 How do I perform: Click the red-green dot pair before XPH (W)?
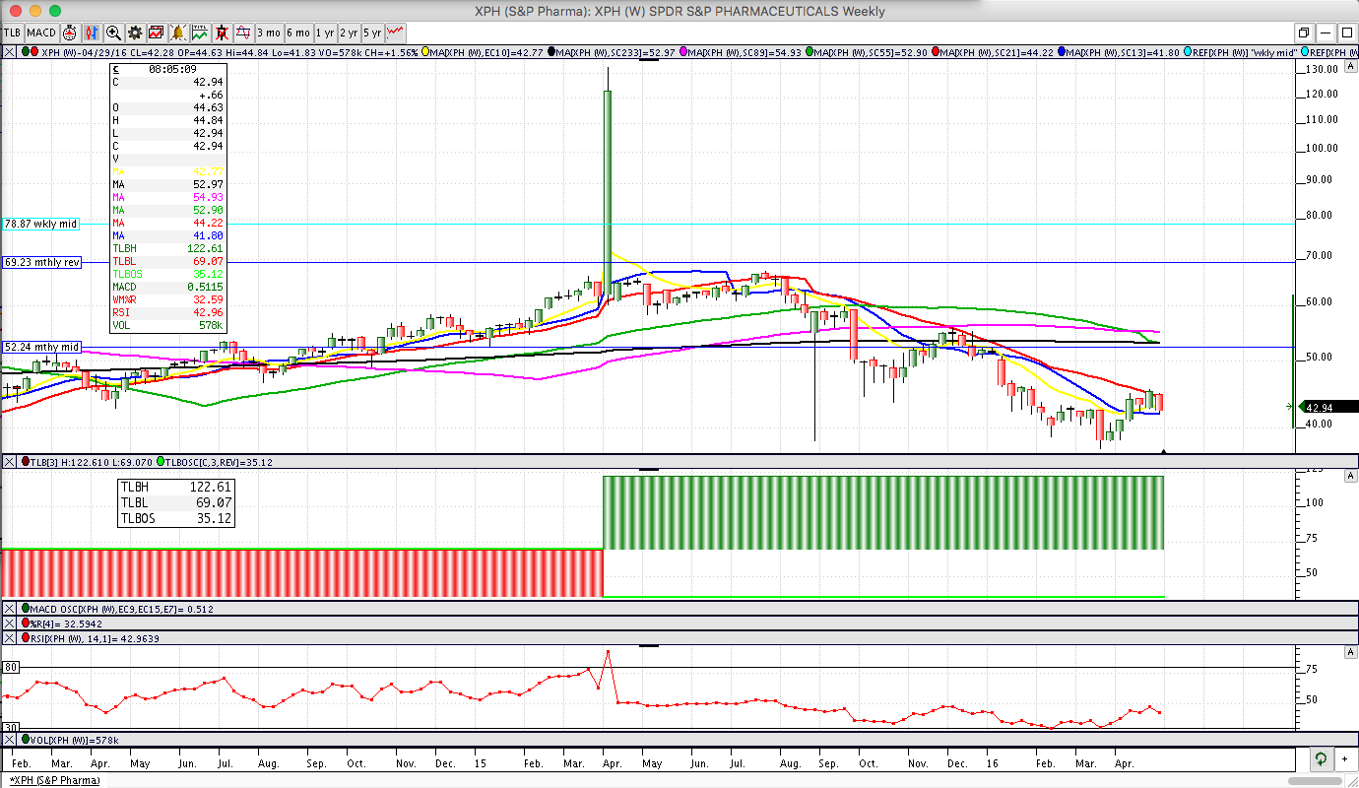click(x=30, y=51)
